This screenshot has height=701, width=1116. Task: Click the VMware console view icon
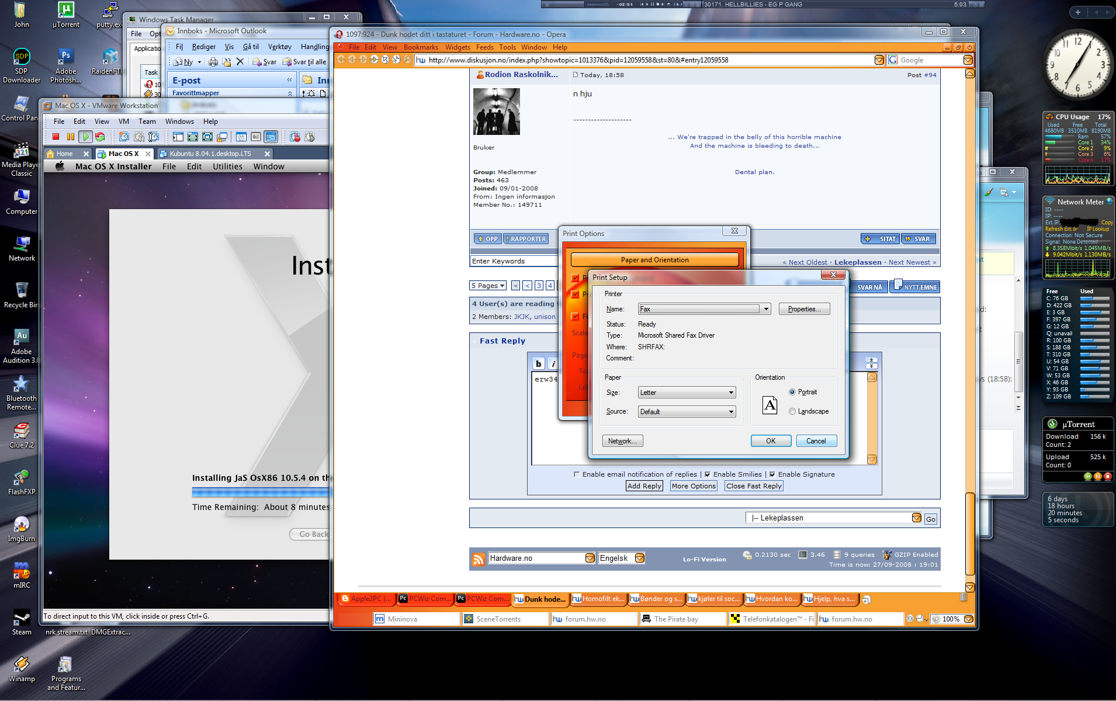click(271, 137)
